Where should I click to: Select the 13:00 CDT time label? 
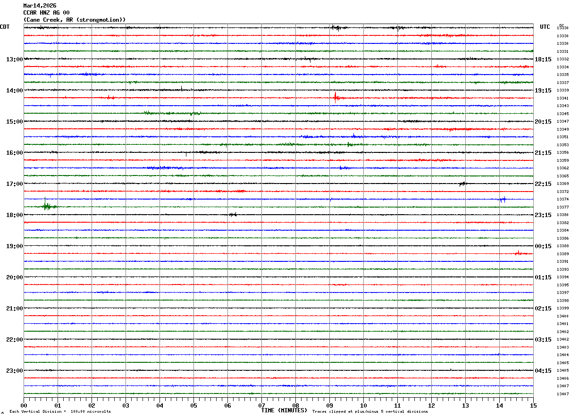coord(15,59)
